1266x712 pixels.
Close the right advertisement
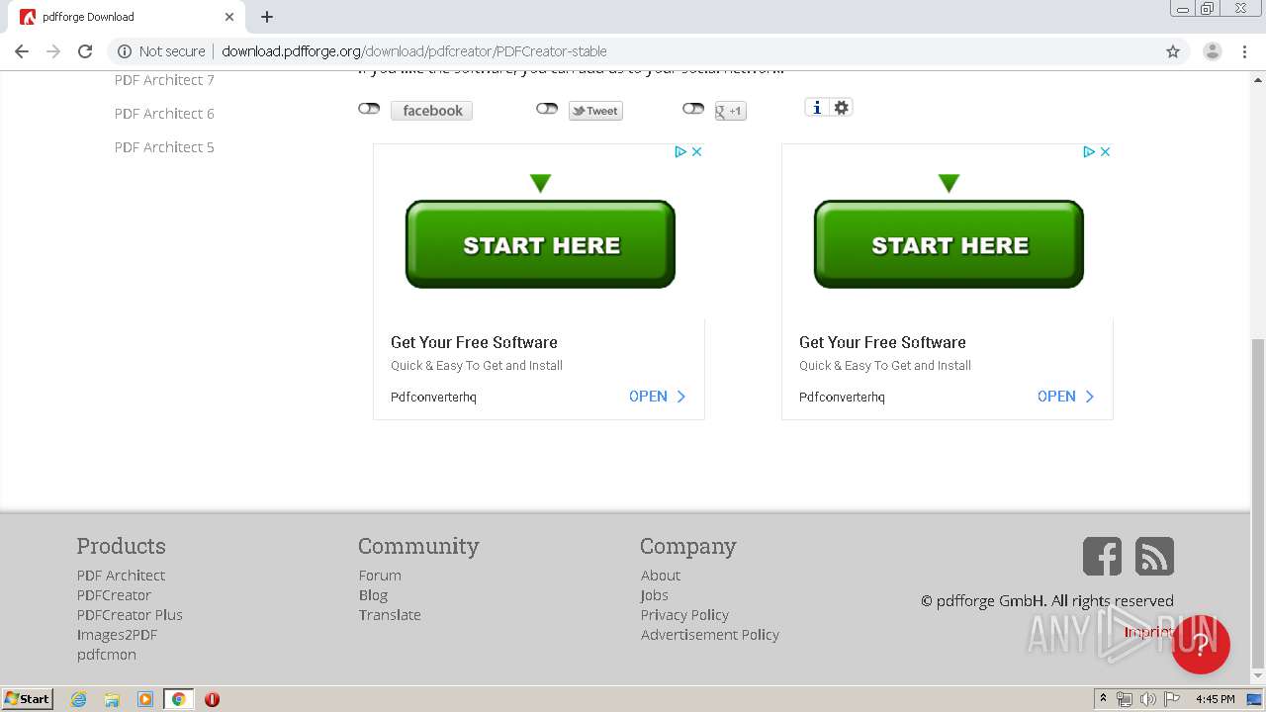click(1105, 151)
